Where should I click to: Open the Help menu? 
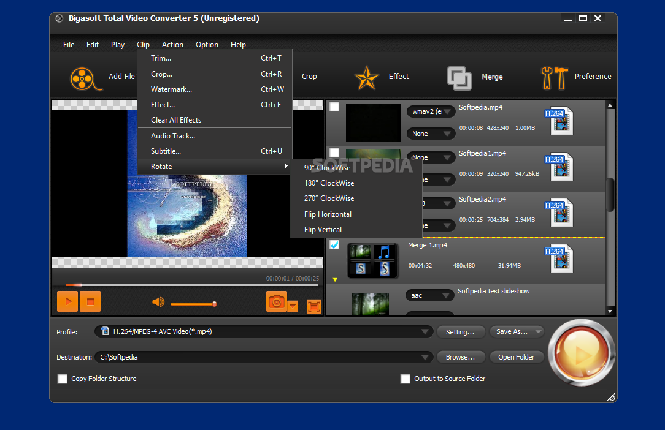[238, 45]
